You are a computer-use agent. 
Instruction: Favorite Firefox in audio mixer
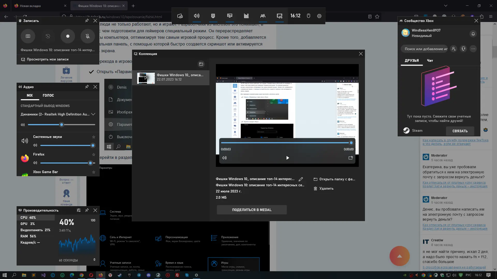coord(94,154)
